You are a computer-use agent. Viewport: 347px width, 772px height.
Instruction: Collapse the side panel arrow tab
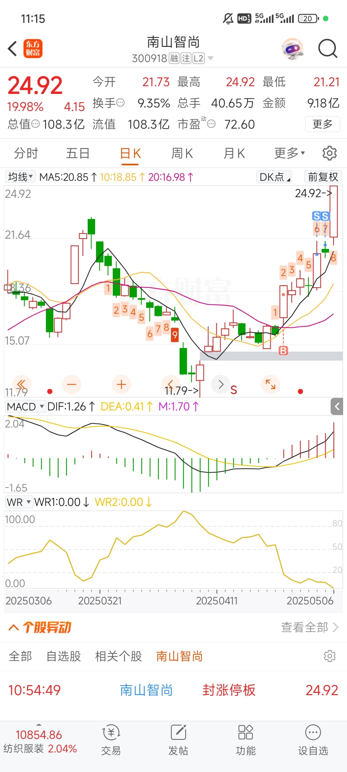337,406
